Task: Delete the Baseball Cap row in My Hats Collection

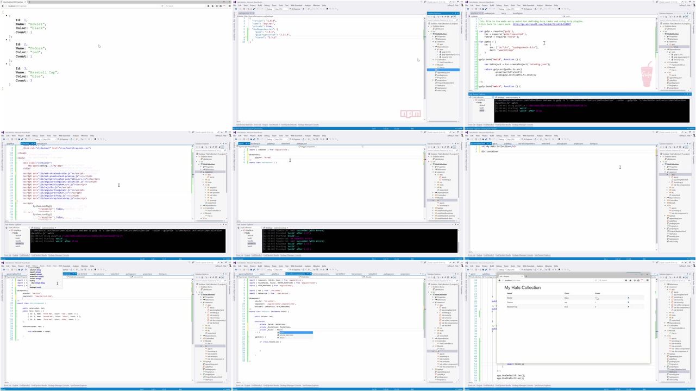Action: coord(629,307)
